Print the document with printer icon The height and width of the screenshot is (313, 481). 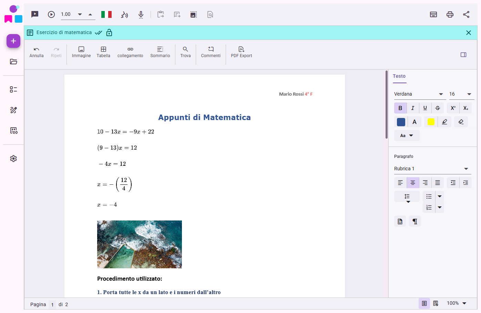[450, 14]
